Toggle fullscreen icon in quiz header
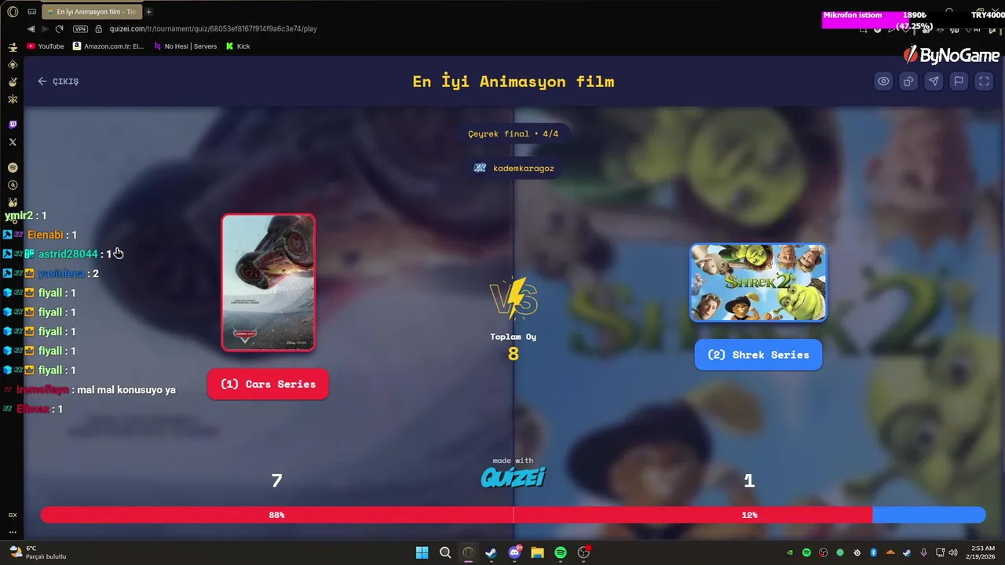The height and width of the screenshot is (565, 1005). click(984, 81)
